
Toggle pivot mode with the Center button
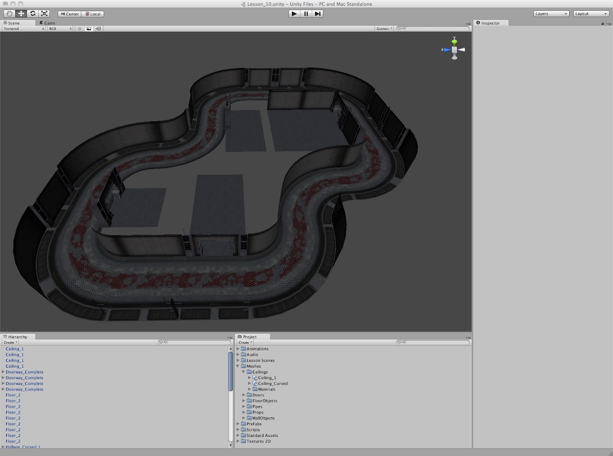coord(70,14)
